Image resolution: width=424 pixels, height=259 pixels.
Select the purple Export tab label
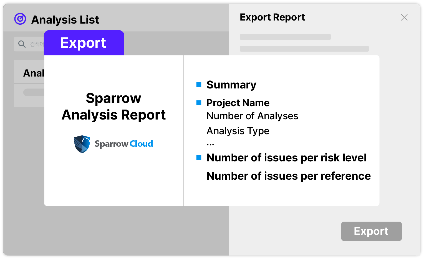pyautogui.click(x=84, y=43)
